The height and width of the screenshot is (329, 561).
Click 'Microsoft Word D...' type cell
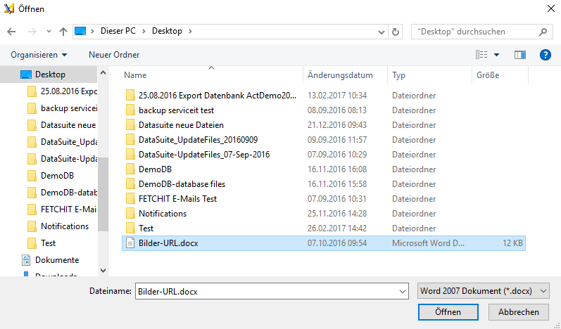428,243
